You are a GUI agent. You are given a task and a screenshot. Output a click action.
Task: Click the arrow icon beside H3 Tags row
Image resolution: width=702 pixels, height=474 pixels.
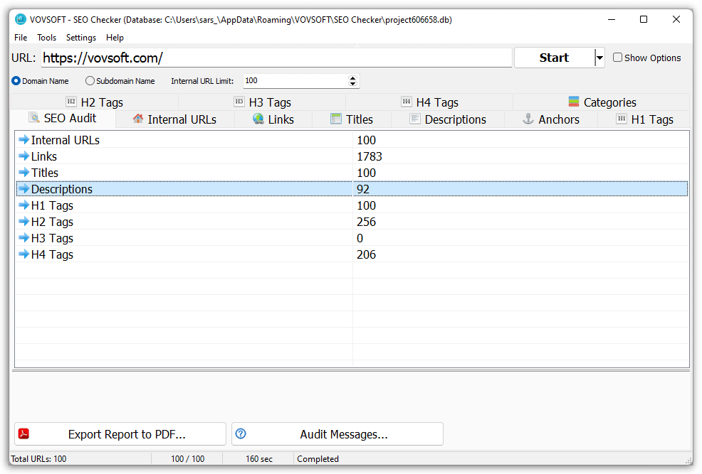click(x=23, y=237)
